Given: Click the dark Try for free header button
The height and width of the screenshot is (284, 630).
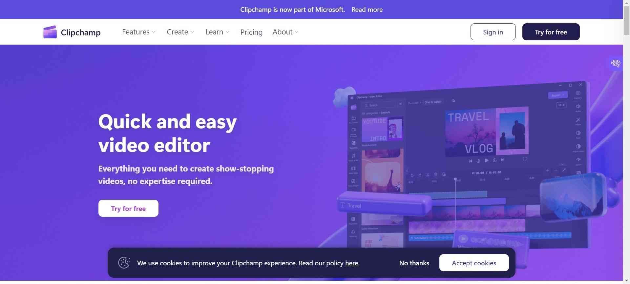Looking at the screenshot, I should tap(551, 32).
